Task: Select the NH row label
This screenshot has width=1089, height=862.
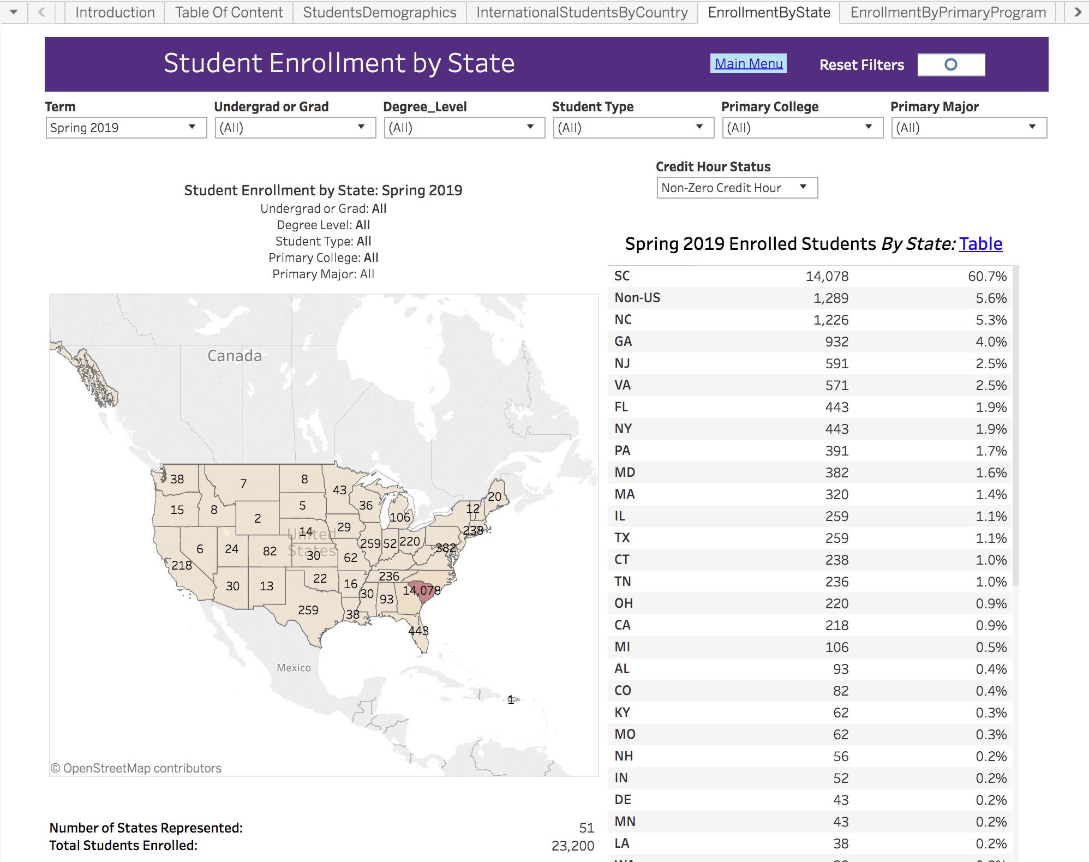Action: (x=624, y=756)
